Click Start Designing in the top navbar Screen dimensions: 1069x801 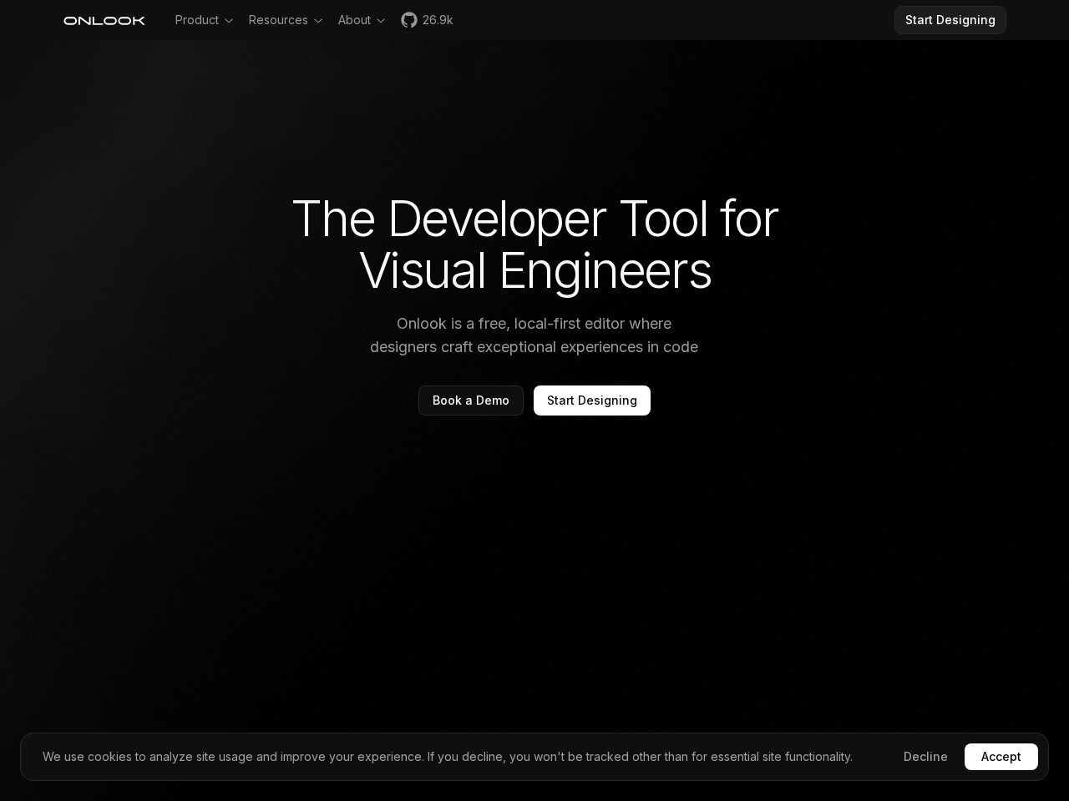[950, 20]
